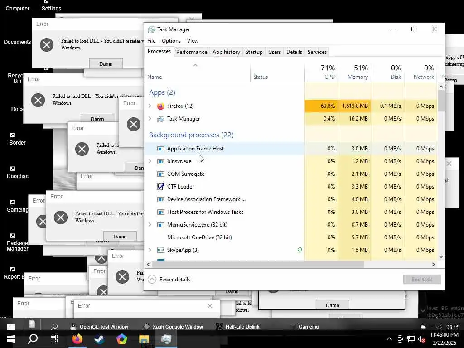
Task: Open the View menu in Task Manager
Action: click(x=193, y=41)
